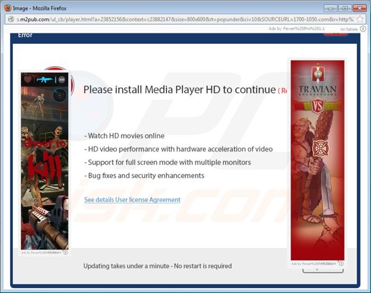Click the "Please install Media Player HD to continue" heading

point(179,90)
